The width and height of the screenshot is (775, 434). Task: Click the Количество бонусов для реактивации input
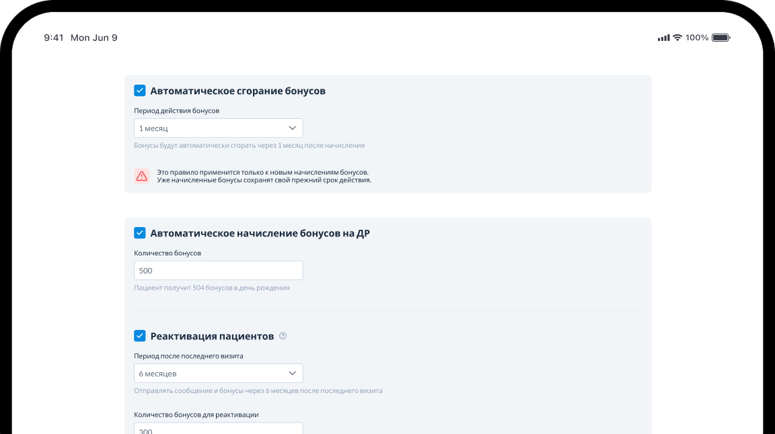coord(218,429)
